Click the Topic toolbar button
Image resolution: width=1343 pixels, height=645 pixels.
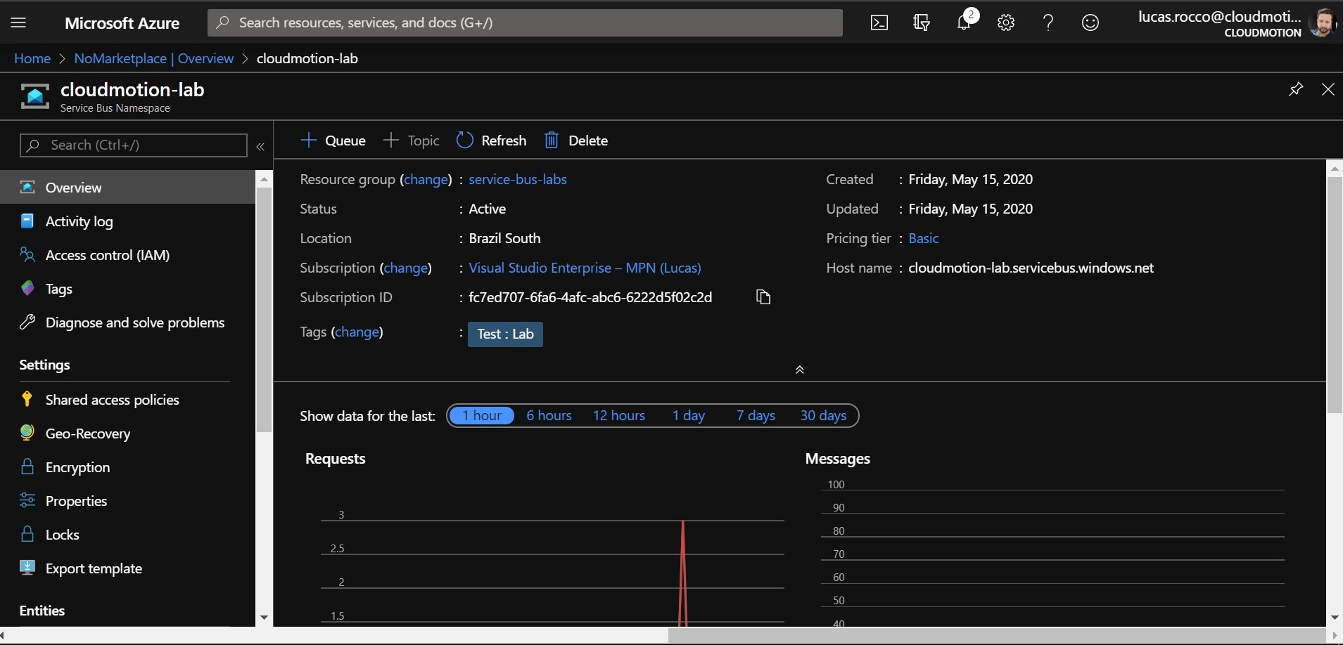click(412, 141)
